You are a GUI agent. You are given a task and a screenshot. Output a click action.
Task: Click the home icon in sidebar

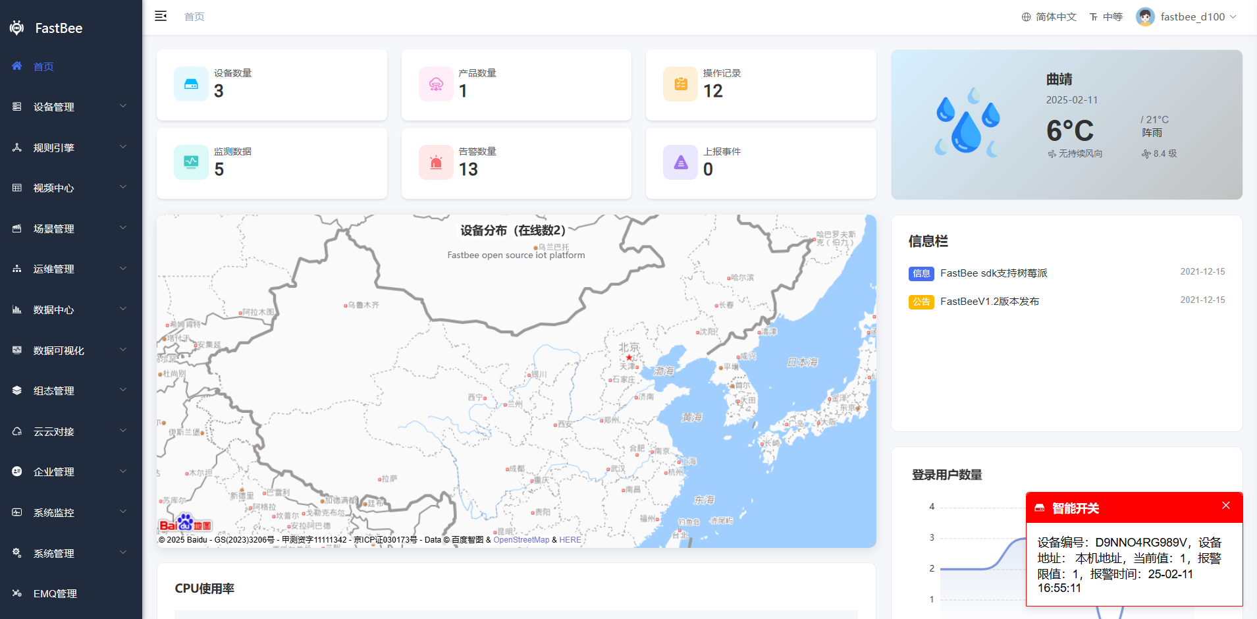pyautogui.click(x=17, y=66)
